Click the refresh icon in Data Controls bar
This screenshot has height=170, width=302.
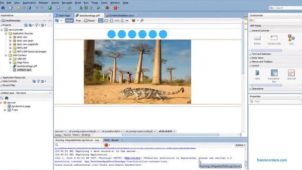34,81
